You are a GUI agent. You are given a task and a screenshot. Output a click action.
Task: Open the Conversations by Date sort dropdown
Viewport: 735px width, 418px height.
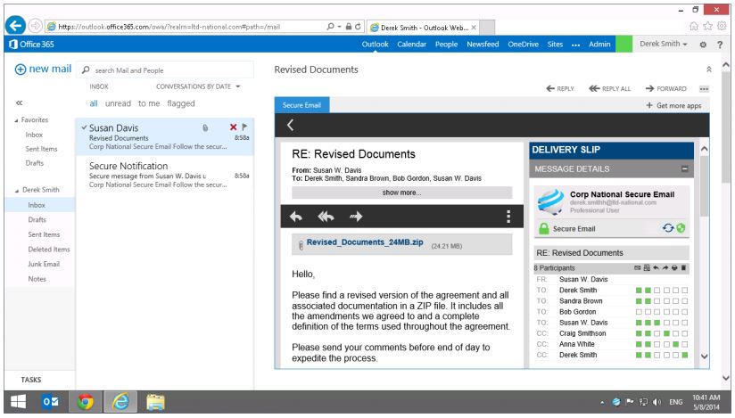[x=198, y=86]
